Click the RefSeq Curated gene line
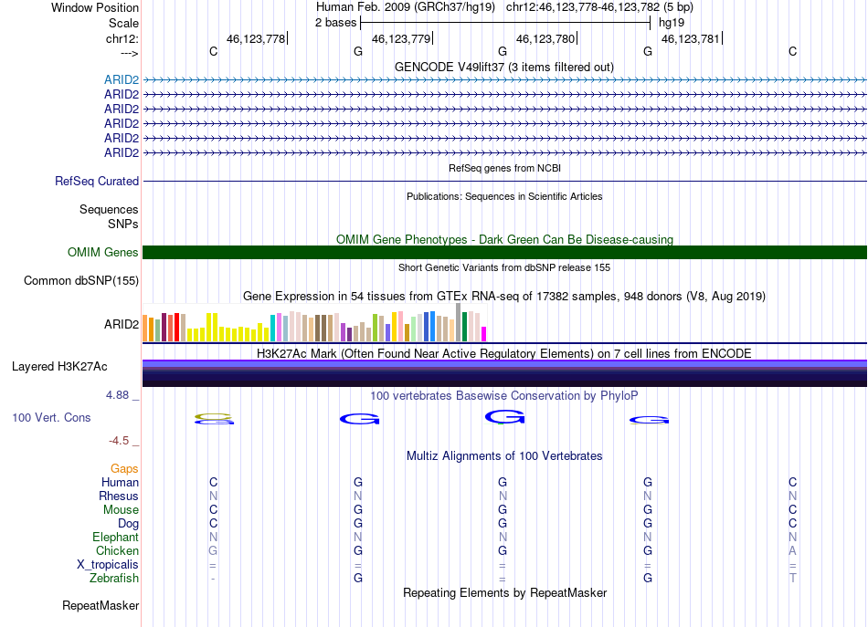This screenshot has width=868, height=627. click(x=504, y=182)
